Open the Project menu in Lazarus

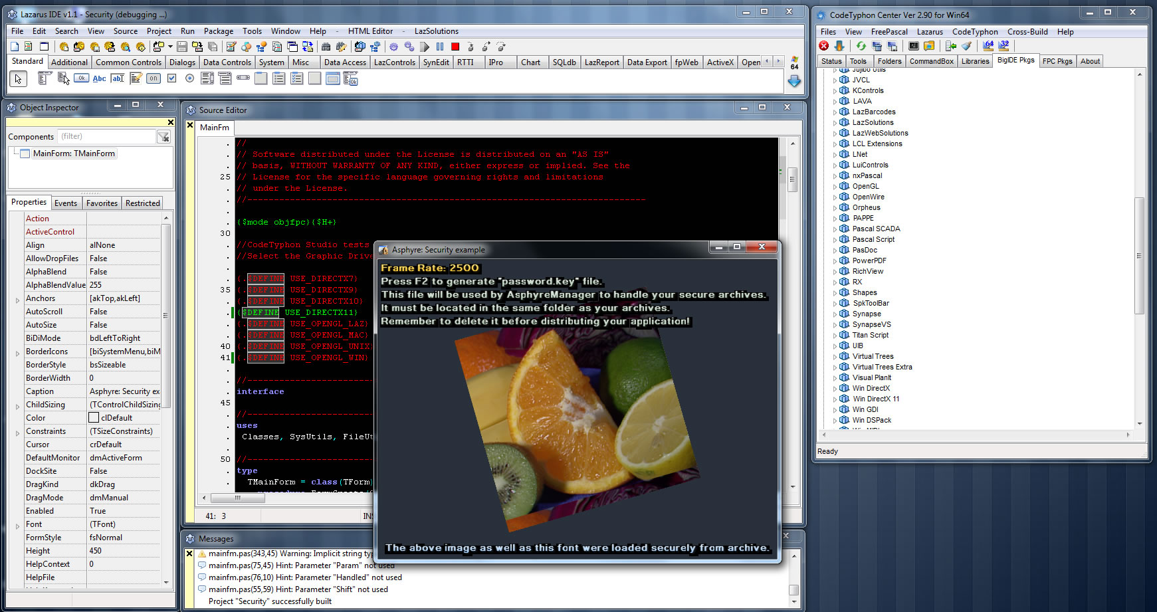pos(159,31)
